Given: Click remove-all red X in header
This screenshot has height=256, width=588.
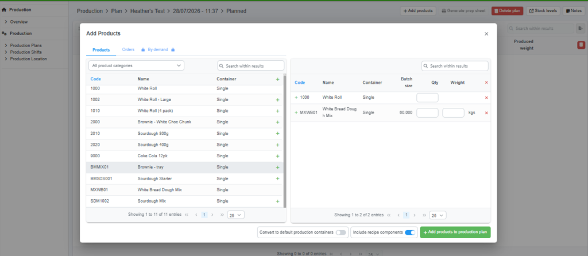Looking at the screenshot, I should (x=486, y=83).
